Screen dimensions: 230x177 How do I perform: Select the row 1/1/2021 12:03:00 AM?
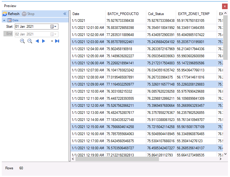coord(147,42)
